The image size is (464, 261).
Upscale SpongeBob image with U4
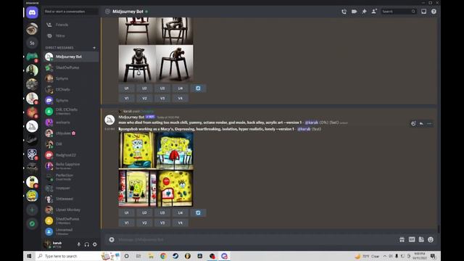point(181,212)
